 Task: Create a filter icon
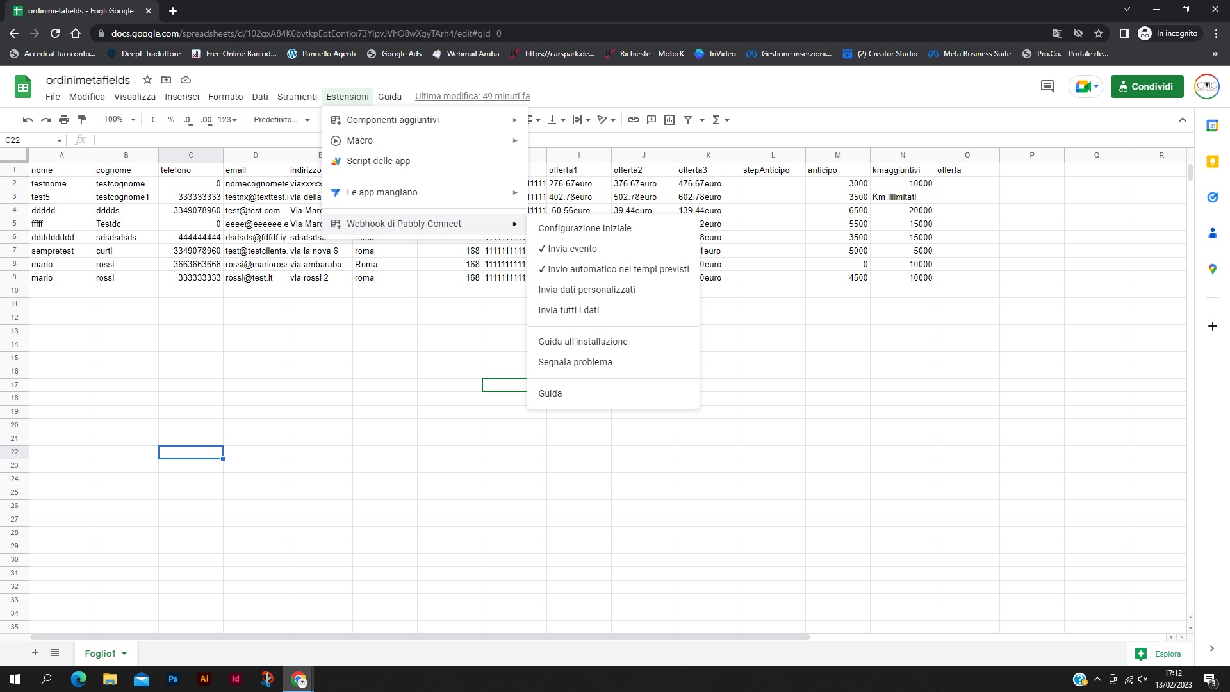pos(688,120)
